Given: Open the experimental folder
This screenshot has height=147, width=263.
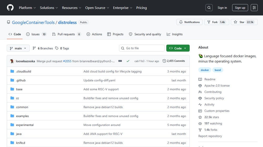Looking at the screenshot, I should [25, 125].
